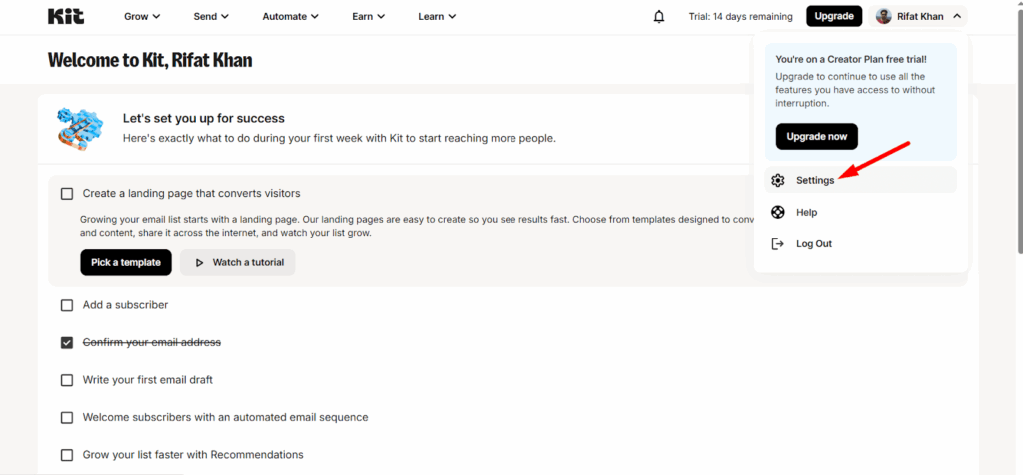
Task: Click Confirm your email address text
Action: [x=152, y=342]
